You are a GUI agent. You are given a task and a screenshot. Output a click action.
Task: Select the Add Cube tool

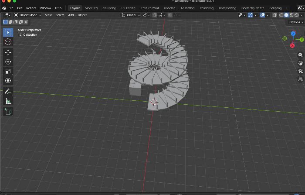[x=8, y=112]
